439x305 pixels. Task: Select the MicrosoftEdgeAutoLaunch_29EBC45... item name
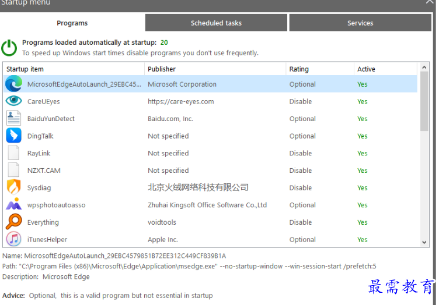point(84,84)
